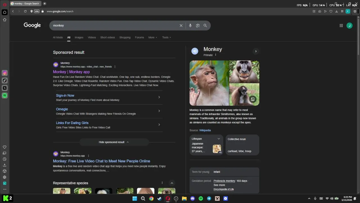The width and height of the screenshot is (360, 203).
Task: Switch to Videos tab
Action: coord(92,37)
